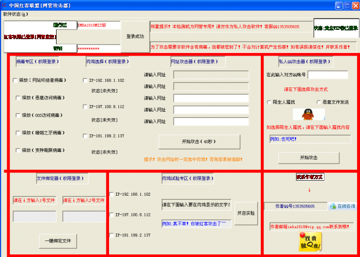360x257 pixels.
Task: Select the 陌生人骚扰 radio option
Action: (269, 102)
